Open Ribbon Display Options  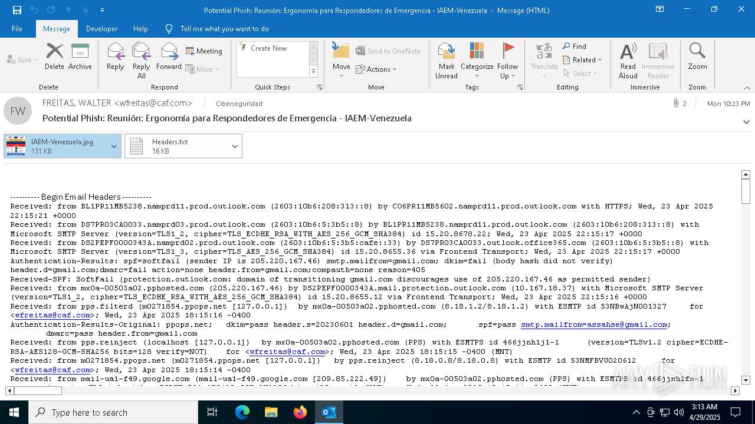pyautogui.click(x=659, y=9)
